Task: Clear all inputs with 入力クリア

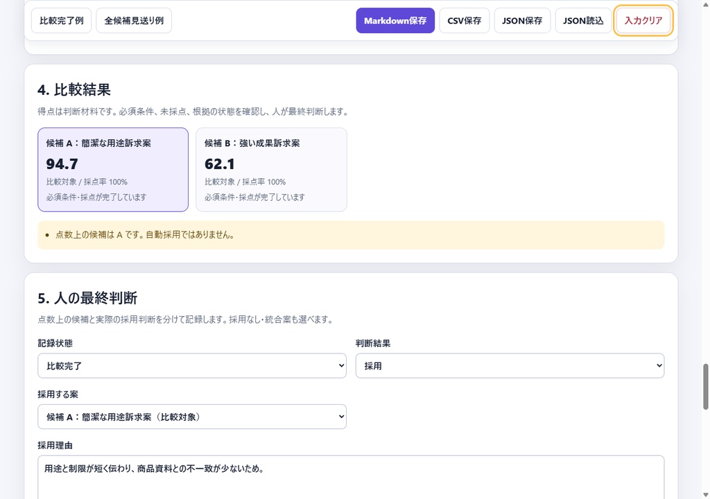Action: pyautogui.click(x=643, y=20)
